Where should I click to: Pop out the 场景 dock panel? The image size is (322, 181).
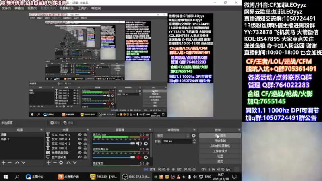tap(41, 130)
